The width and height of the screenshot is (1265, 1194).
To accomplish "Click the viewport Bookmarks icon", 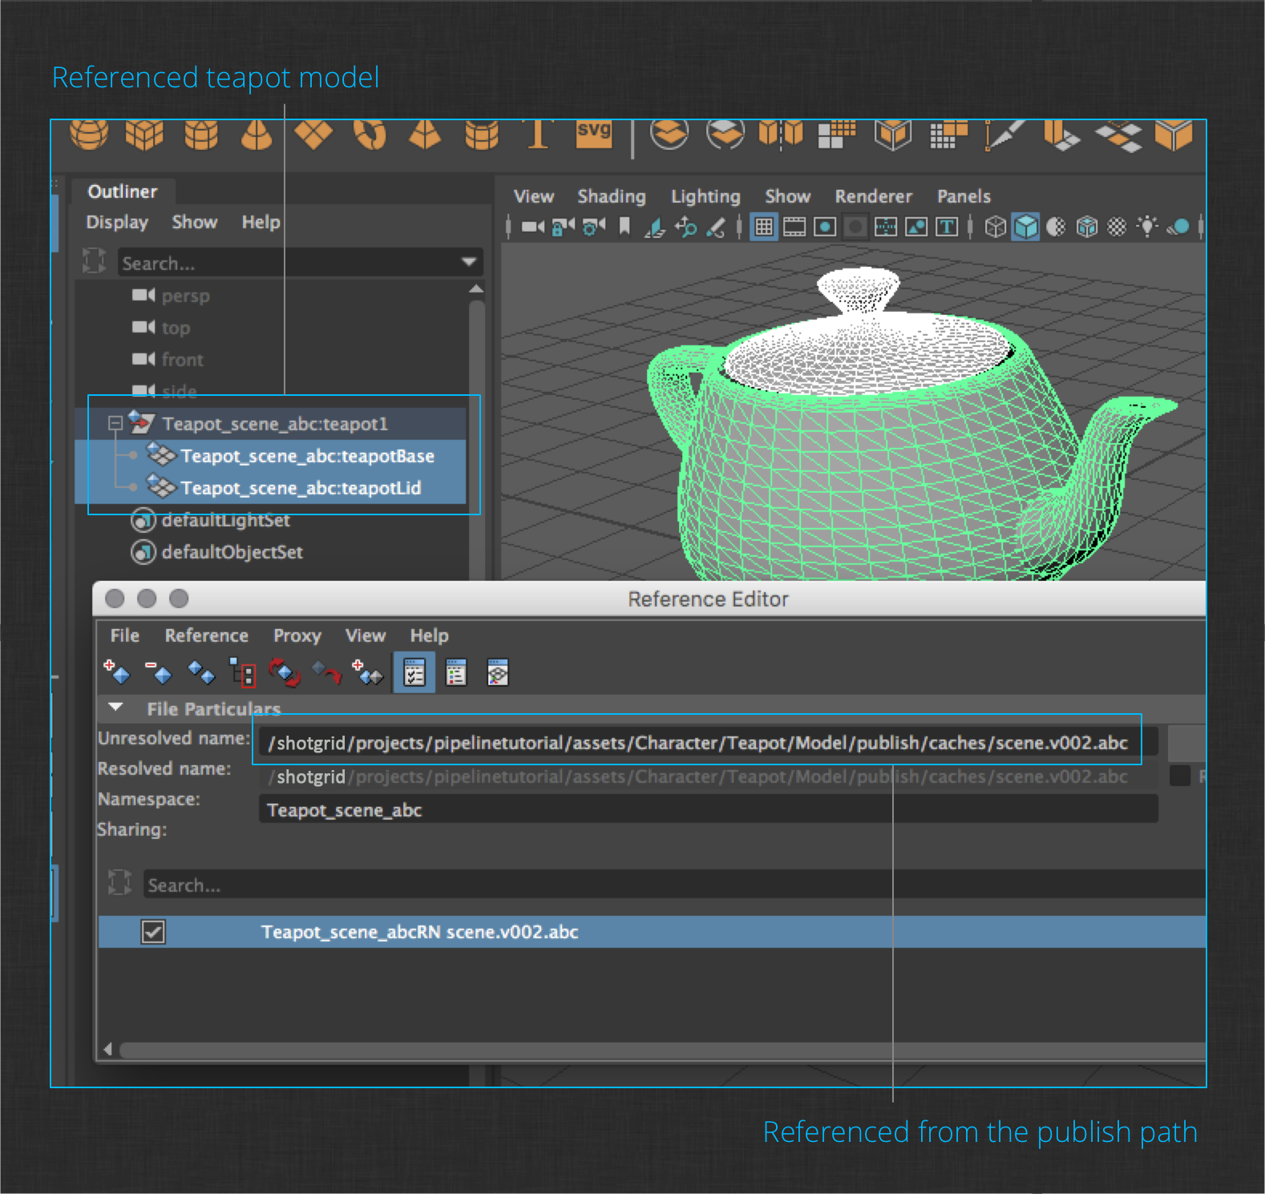I will [x=624, y=228].
